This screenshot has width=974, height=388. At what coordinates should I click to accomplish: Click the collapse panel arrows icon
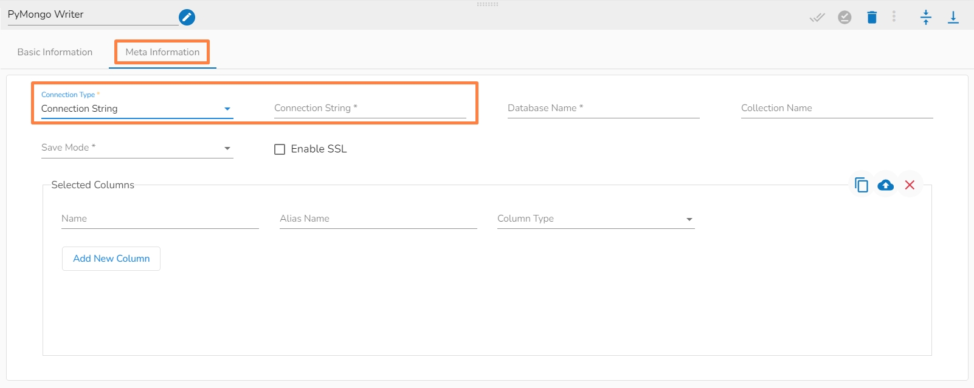point(925,17)
